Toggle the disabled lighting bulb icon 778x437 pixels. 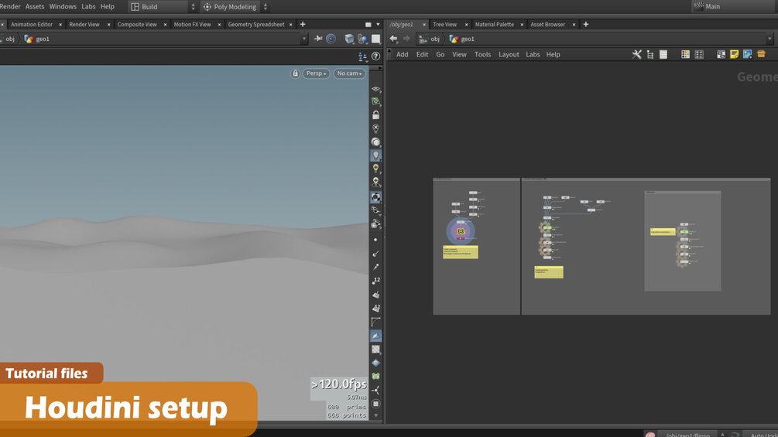(x=375, y=128)
